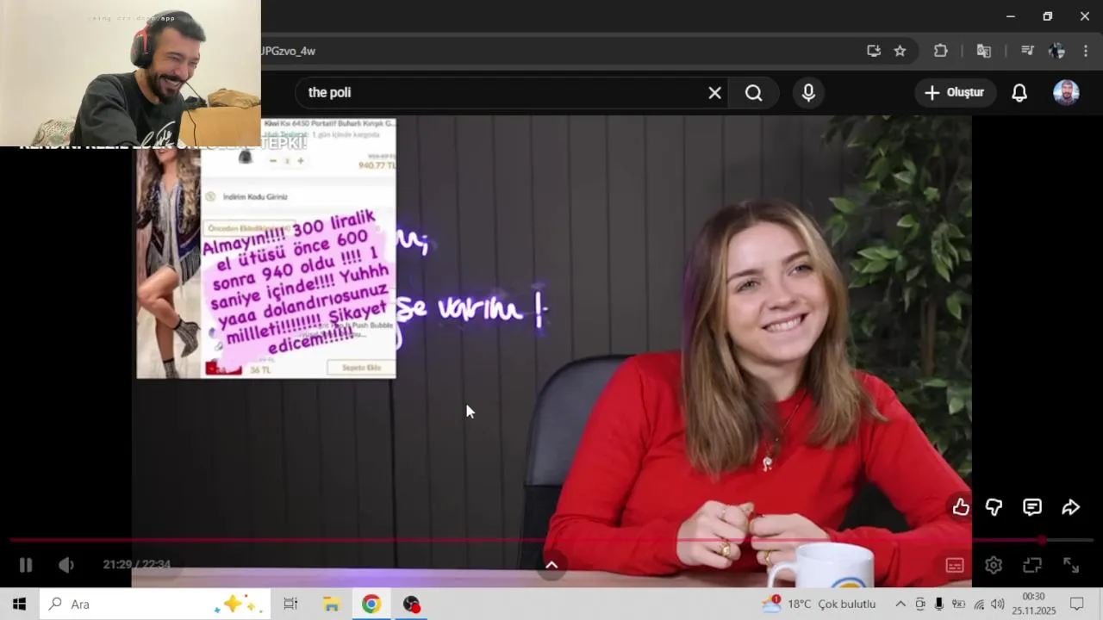Bookmark this page with star icon
This screenshot has height=620, width=1103.
(900, 51)
